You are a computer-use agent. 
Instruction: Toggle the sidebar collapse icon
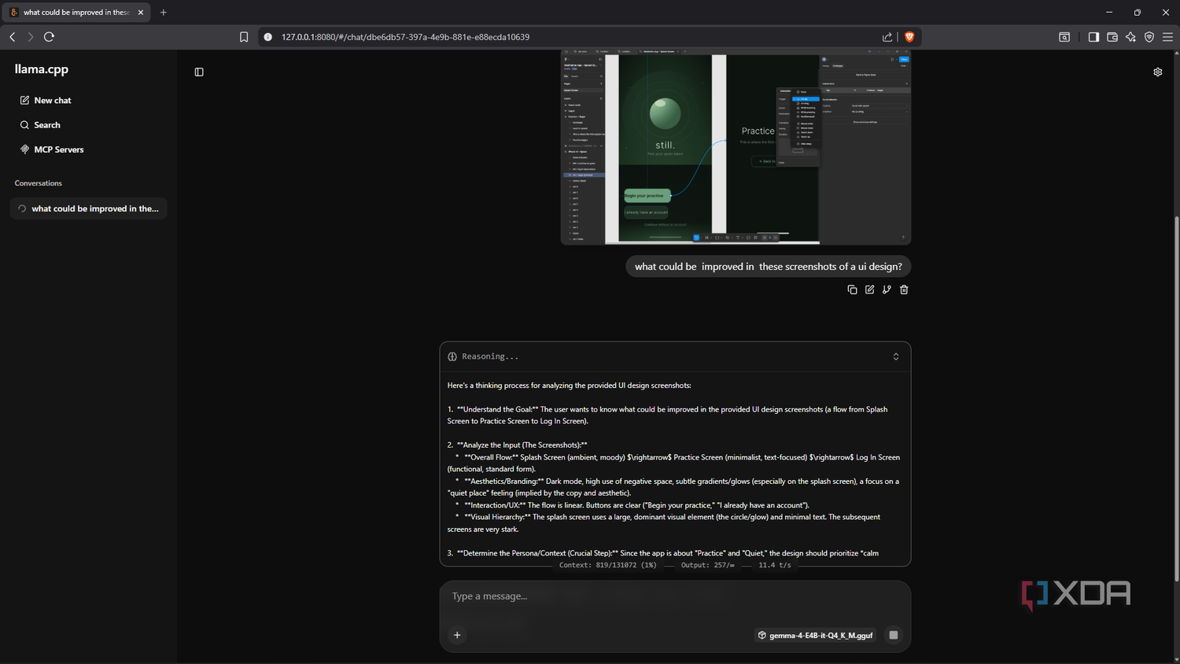[199, 72]
